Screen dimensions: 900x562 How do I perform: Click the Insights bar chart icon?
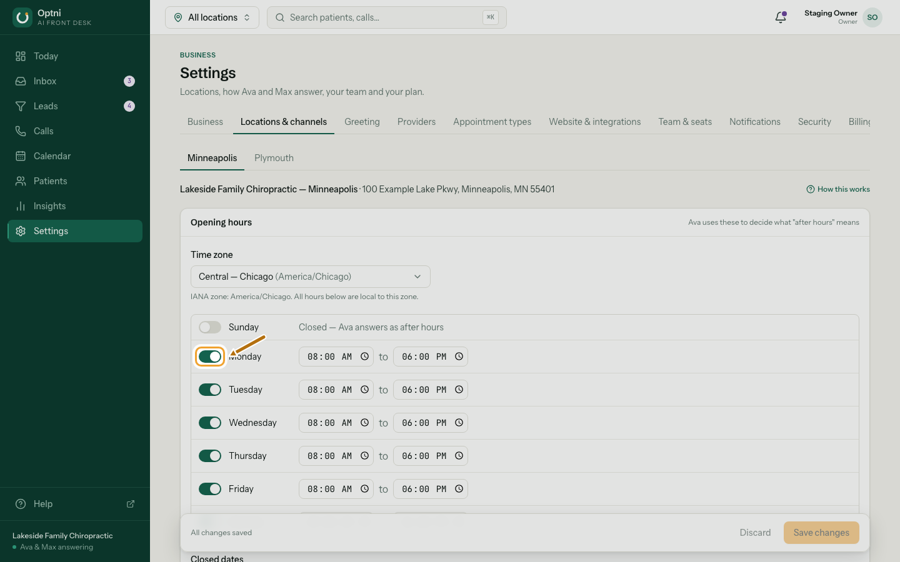21,206
